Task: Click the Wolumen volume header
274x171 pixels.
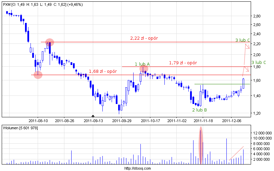Action: point(20,128)
